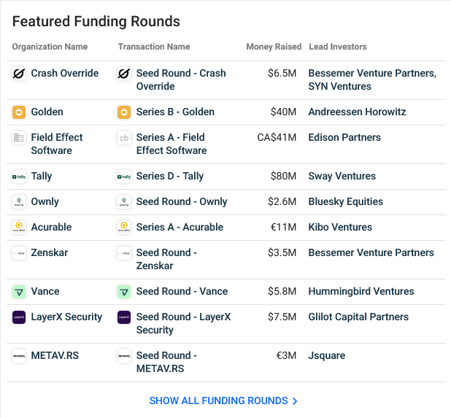Open Andreessen Horowitz investor link
Screen dimensions: 451x418
(x=357, y=112)
